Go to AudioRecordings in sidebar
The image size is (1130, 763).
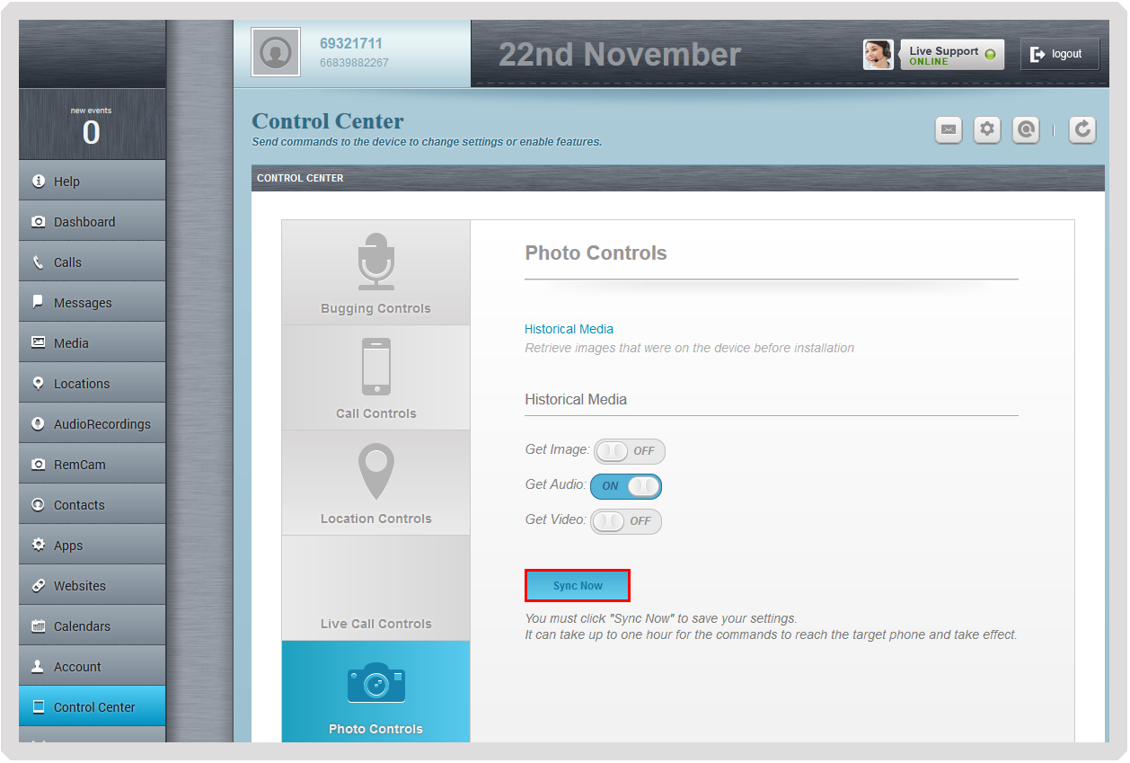click(93, 424)
